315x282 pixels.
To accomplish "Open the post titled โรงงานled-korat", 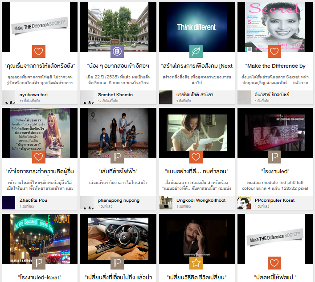I will (x=39, y=277).
